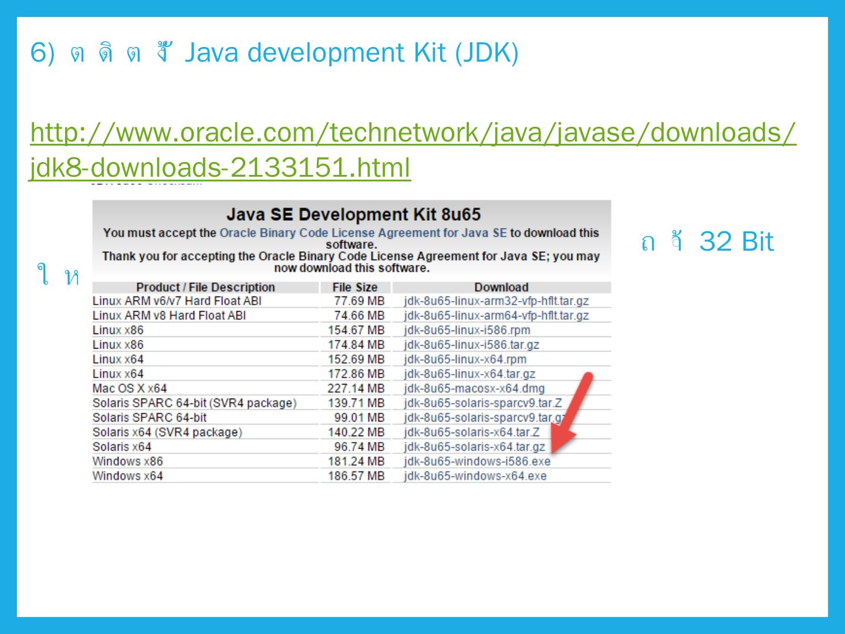Download jdk-8u65-macosx-x64.dmg file
This screenshot has width=845, height=634.
(x=474, y=389)
